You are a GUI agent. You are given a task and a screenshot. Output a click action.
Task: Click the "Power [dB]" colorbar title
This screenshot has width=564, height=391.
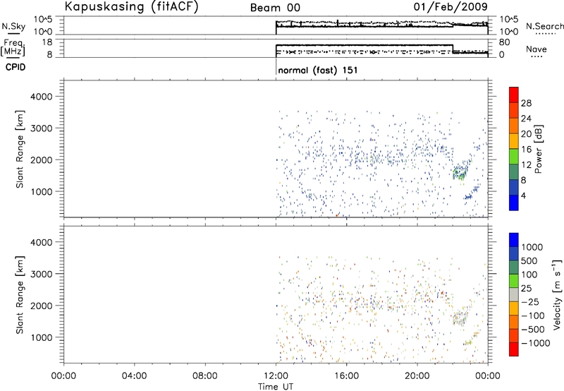point(539,149)
